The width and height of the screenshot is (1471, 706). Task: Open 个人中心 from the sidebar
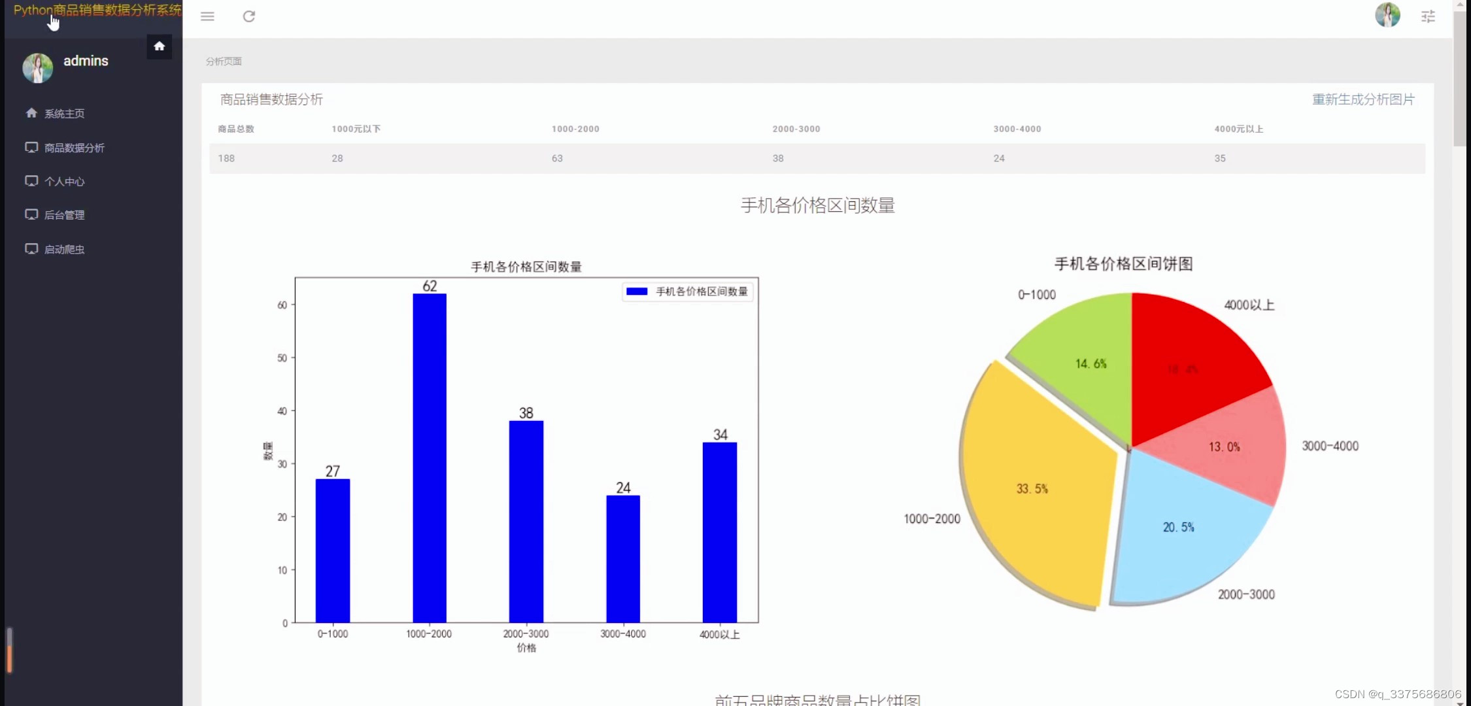[x=64, y=181]
